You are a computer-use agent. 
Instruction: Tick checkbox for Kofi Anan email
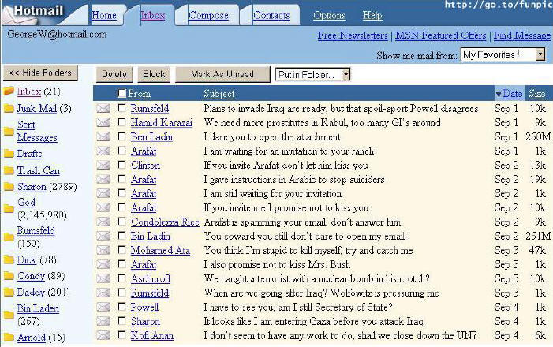point(121,335)
